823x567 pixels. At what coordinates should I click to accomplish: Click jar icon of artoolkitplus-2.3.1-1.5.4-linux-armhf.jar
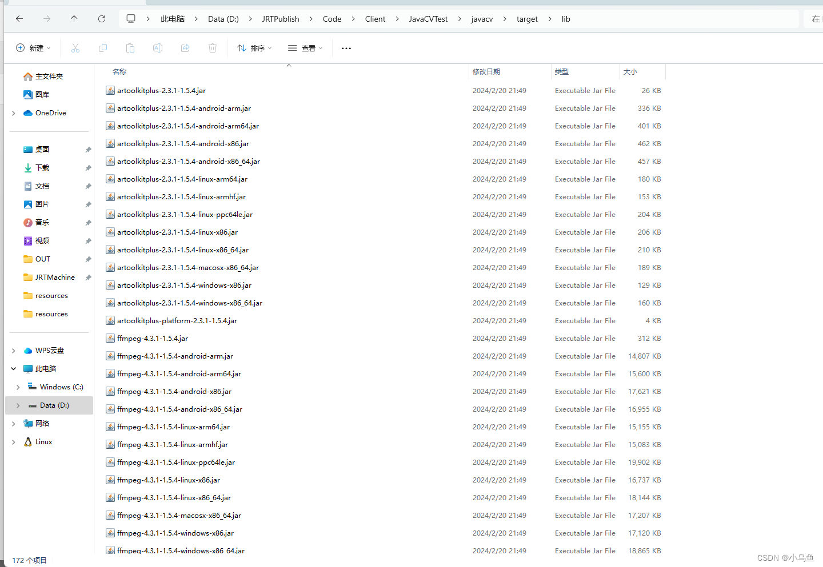click(110, 197)
